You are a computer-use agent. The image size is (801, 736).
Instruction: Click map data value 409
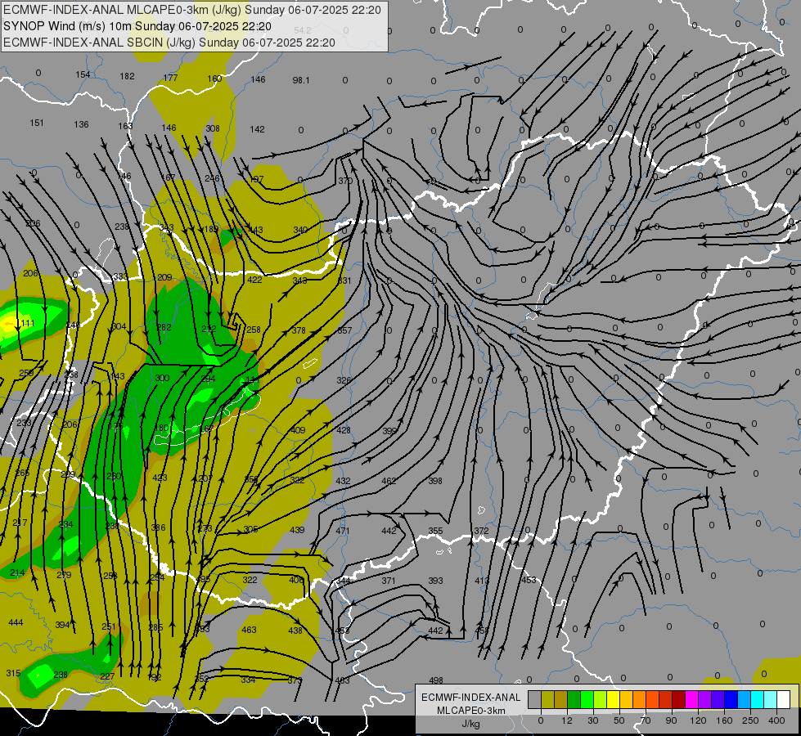[299, 430]
